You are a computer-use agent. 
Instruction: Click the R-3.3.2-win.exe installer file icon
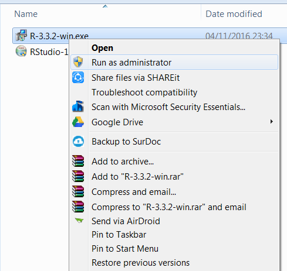click(21, 35)
